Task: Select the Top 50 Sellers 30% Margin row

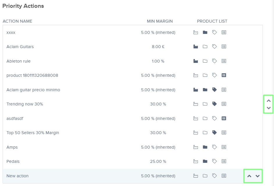Action: 33,133
